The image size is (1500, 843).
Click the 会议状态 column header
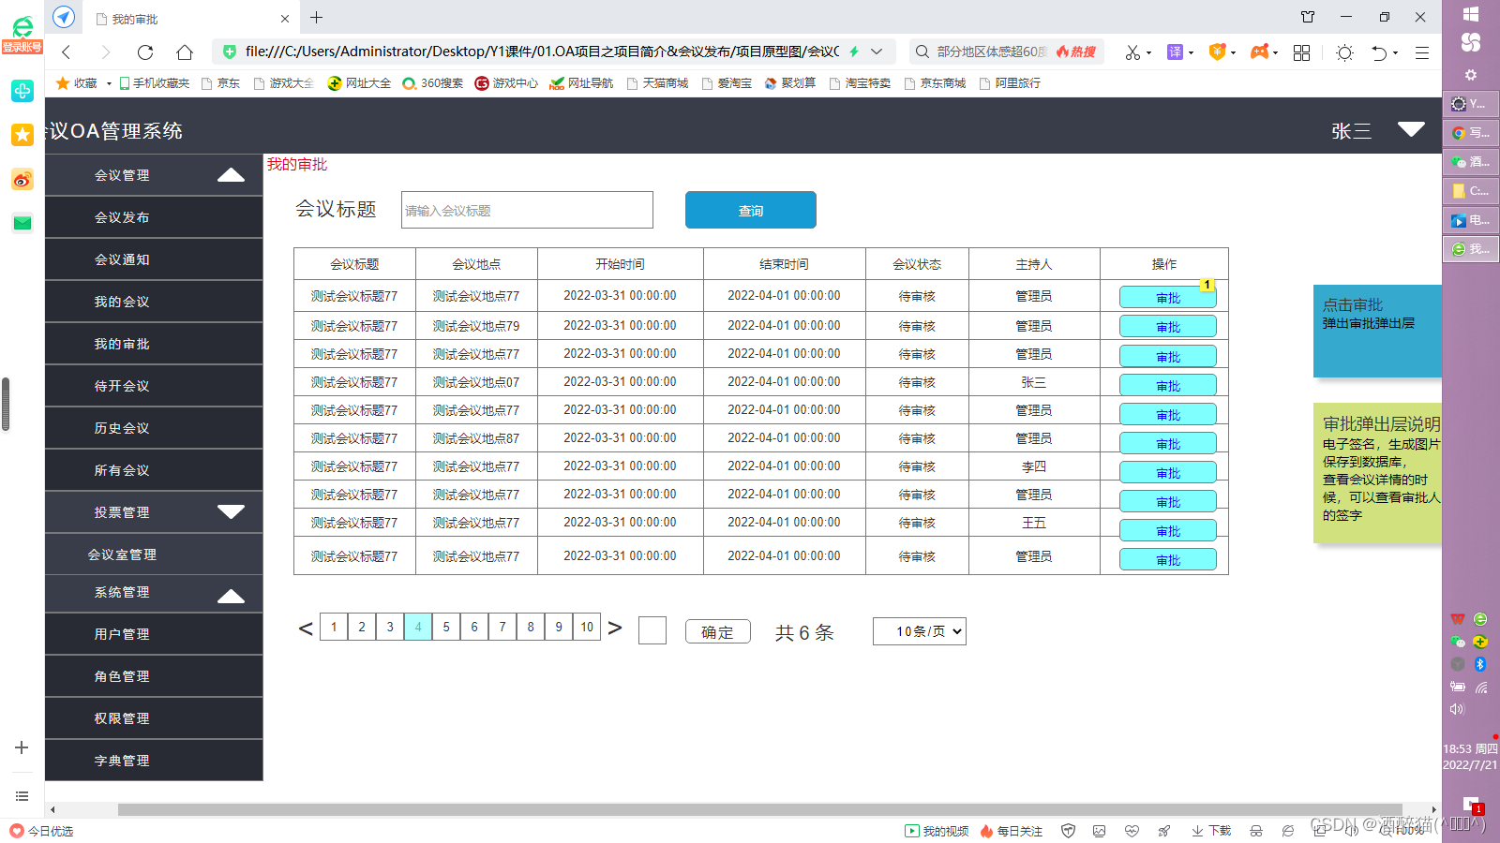click(x=917, y=264)
